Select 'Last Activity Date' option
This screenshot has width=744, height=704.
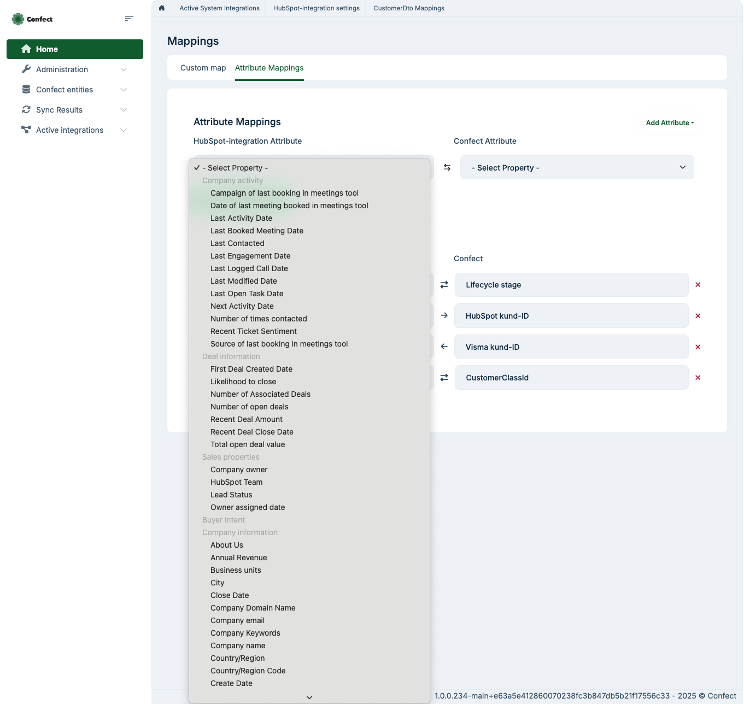[x=309, y=218]
